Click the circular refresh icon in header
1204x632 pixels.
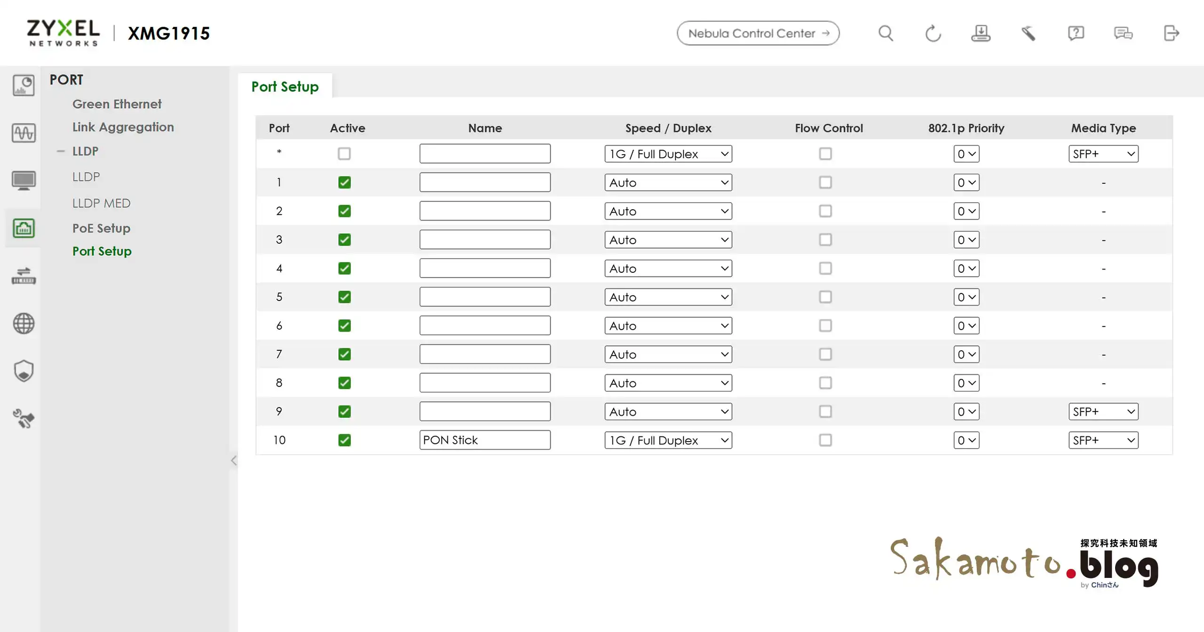933,33
